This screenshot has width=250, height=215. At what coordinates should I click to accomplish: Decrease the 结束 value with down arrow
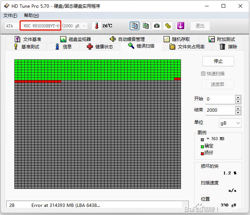tap(238, 112)
